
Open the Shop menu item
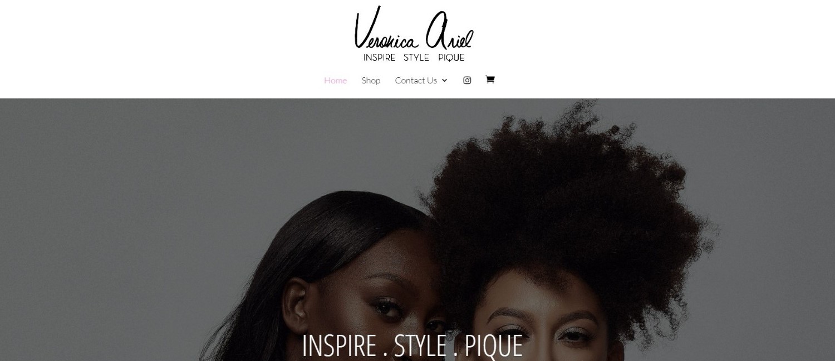pos(371,81)
